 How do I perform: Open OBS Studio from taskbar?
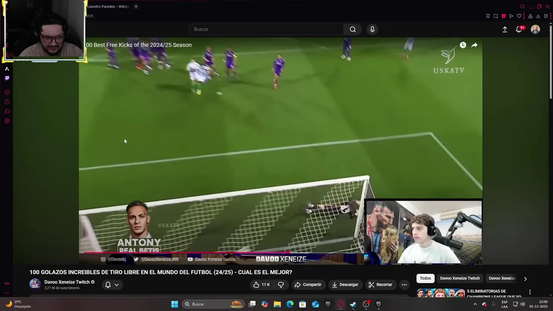tap(366, 304)
